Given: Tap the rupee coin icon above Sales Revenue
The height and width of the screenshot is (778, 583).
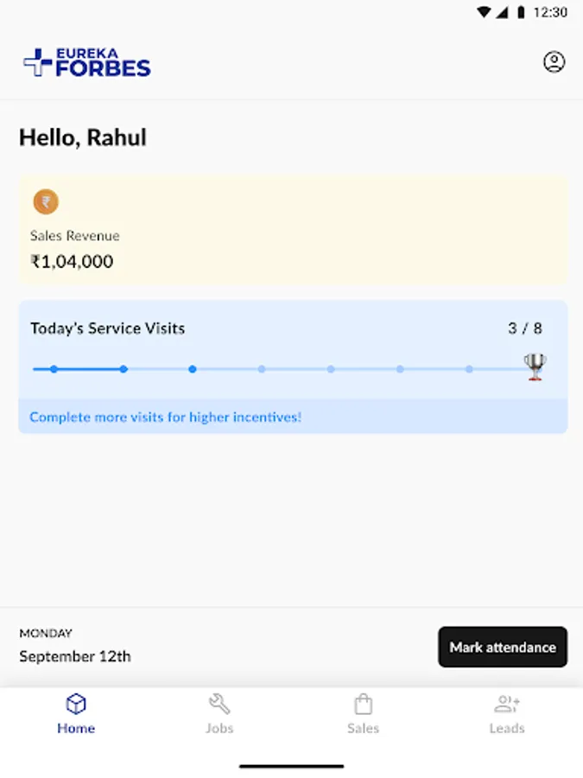Looking at the screenshot, I should pos(46,201).
